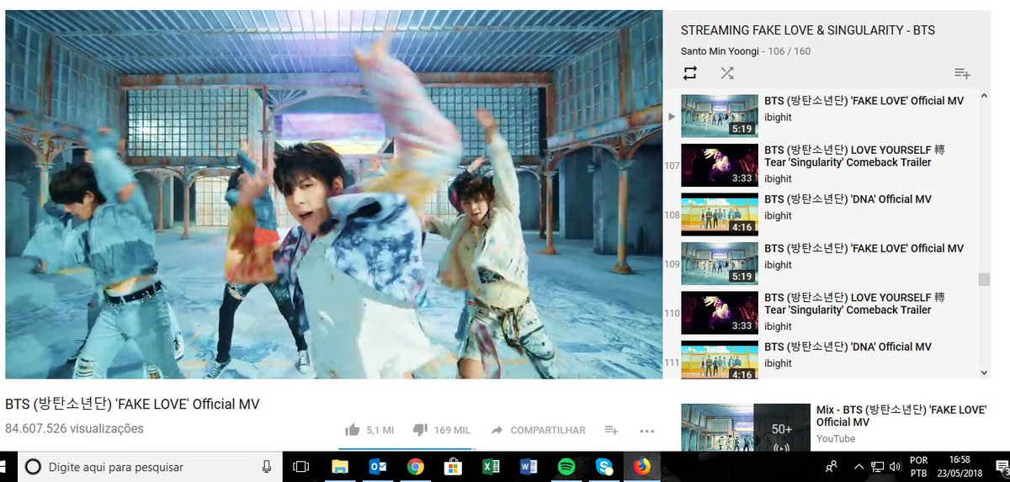Open the Mix BTS 50+ thumbnail
The height and width of the screenshot is (482, 1010).
click(x=745, y=426)
